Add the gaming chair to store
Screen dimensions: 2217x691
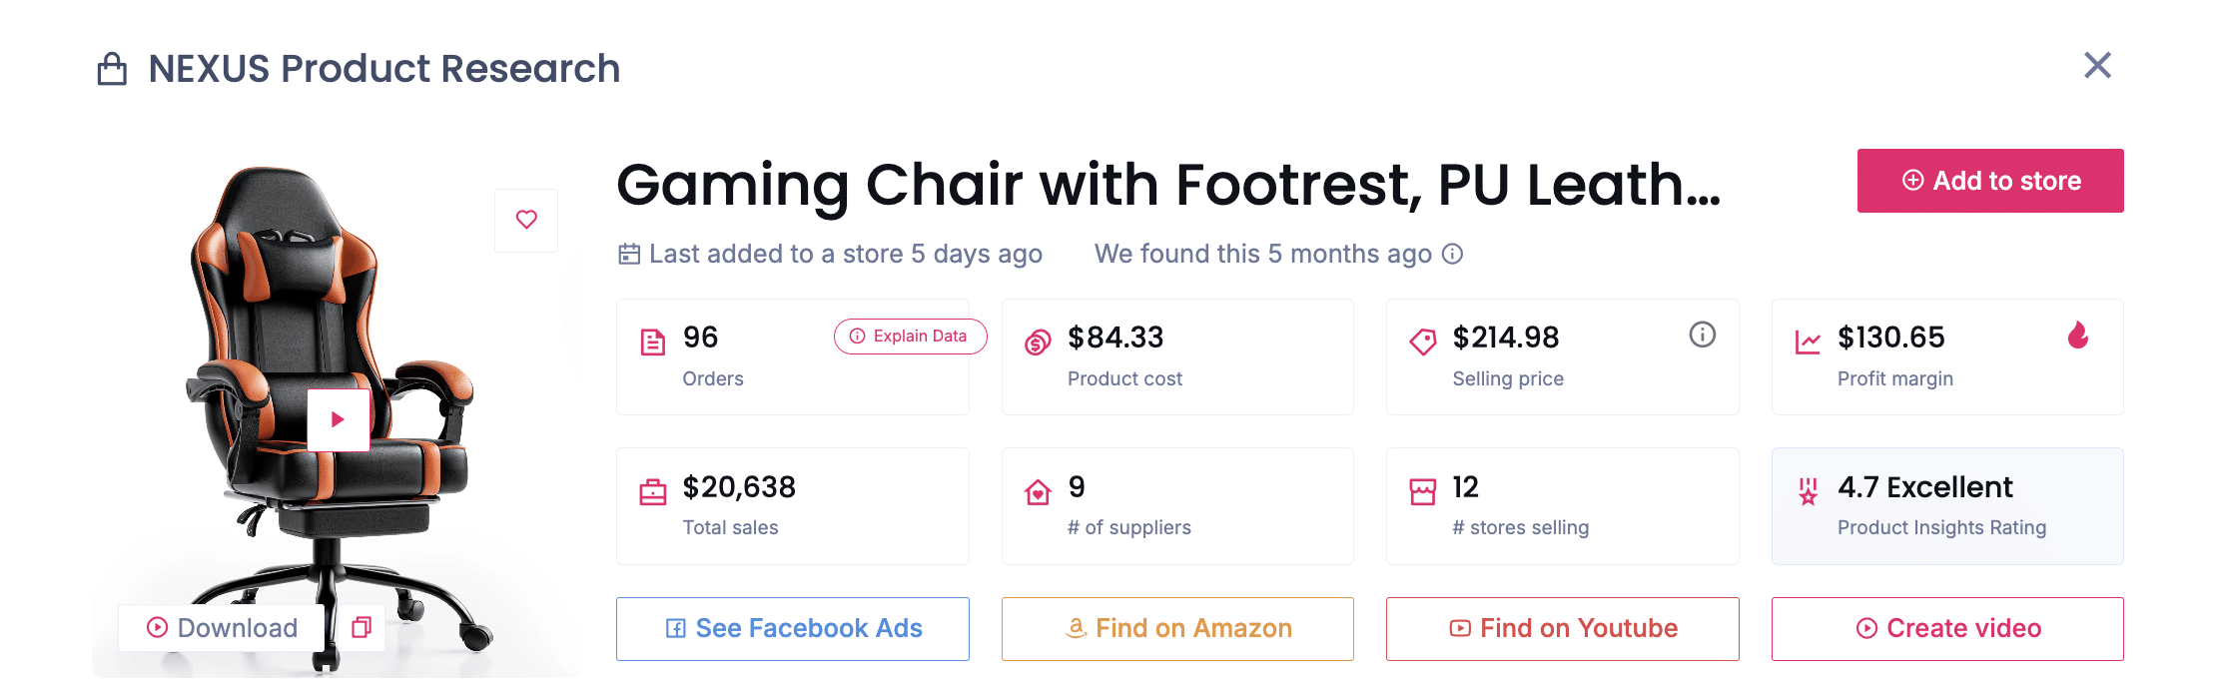tap(1989, 181)
